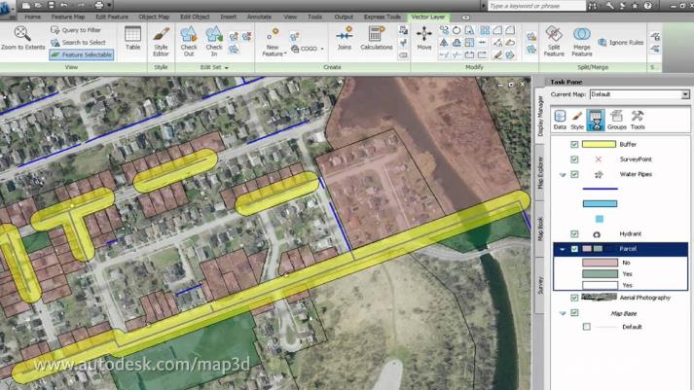The height and width of the screenshot is (390, 694).
Task: Click Check Out button
Action: [x=188, y=39]
